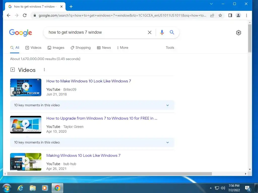The height and width of the screenshot is (193, 258).
Task: Open 'Making Windows 10 Look Like Windows 7' link
Action: pyautogui.click(x=83, y=156)
